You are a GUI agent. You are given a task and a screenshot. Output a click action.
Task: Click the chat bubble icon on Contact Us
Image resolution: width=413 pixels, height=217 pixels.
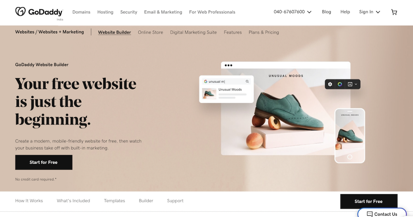pyautogui.click(x=370, y=214)
